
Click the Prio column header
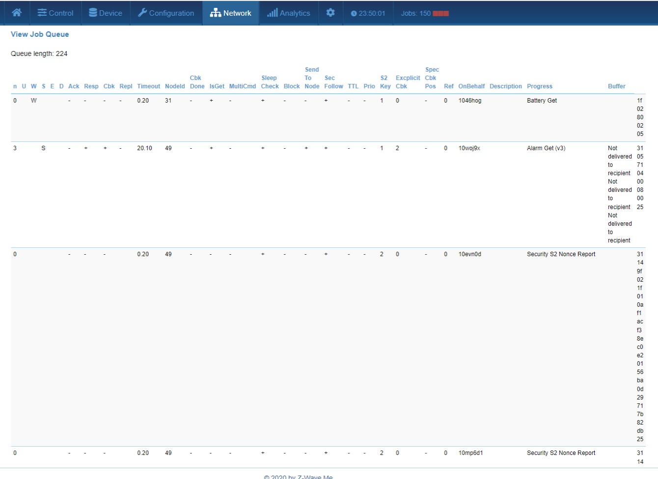point(369,86)
